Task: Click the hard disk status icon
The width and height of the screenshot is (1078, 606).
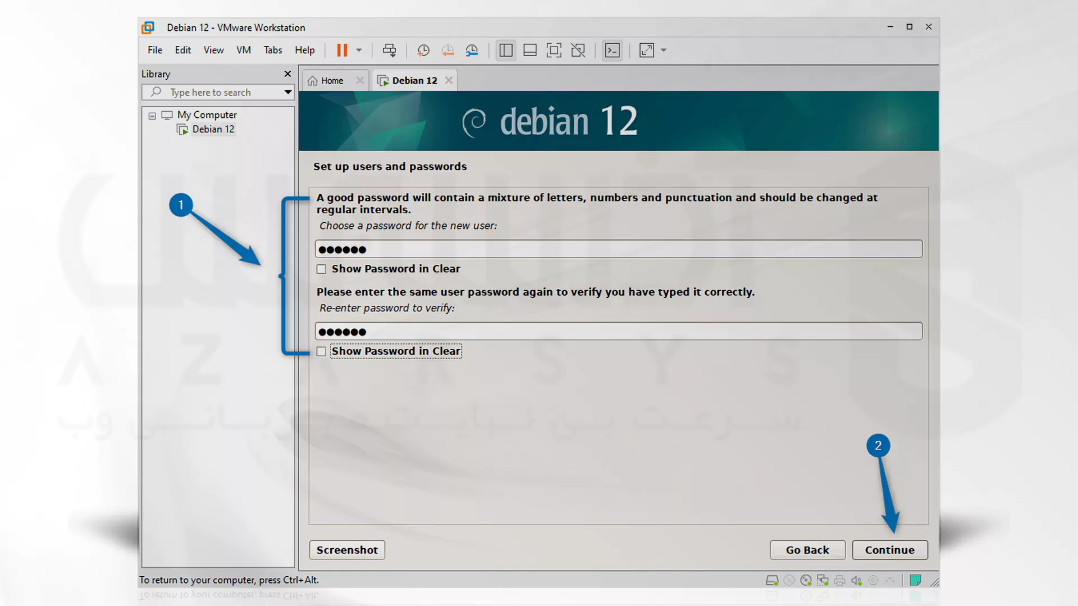Action: click(x=772, y=580)
